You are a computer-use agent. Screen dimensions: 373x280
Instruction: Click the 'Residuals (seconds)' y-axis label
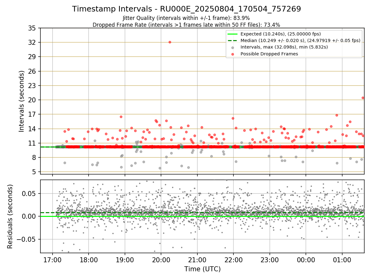tap(10, 216)
